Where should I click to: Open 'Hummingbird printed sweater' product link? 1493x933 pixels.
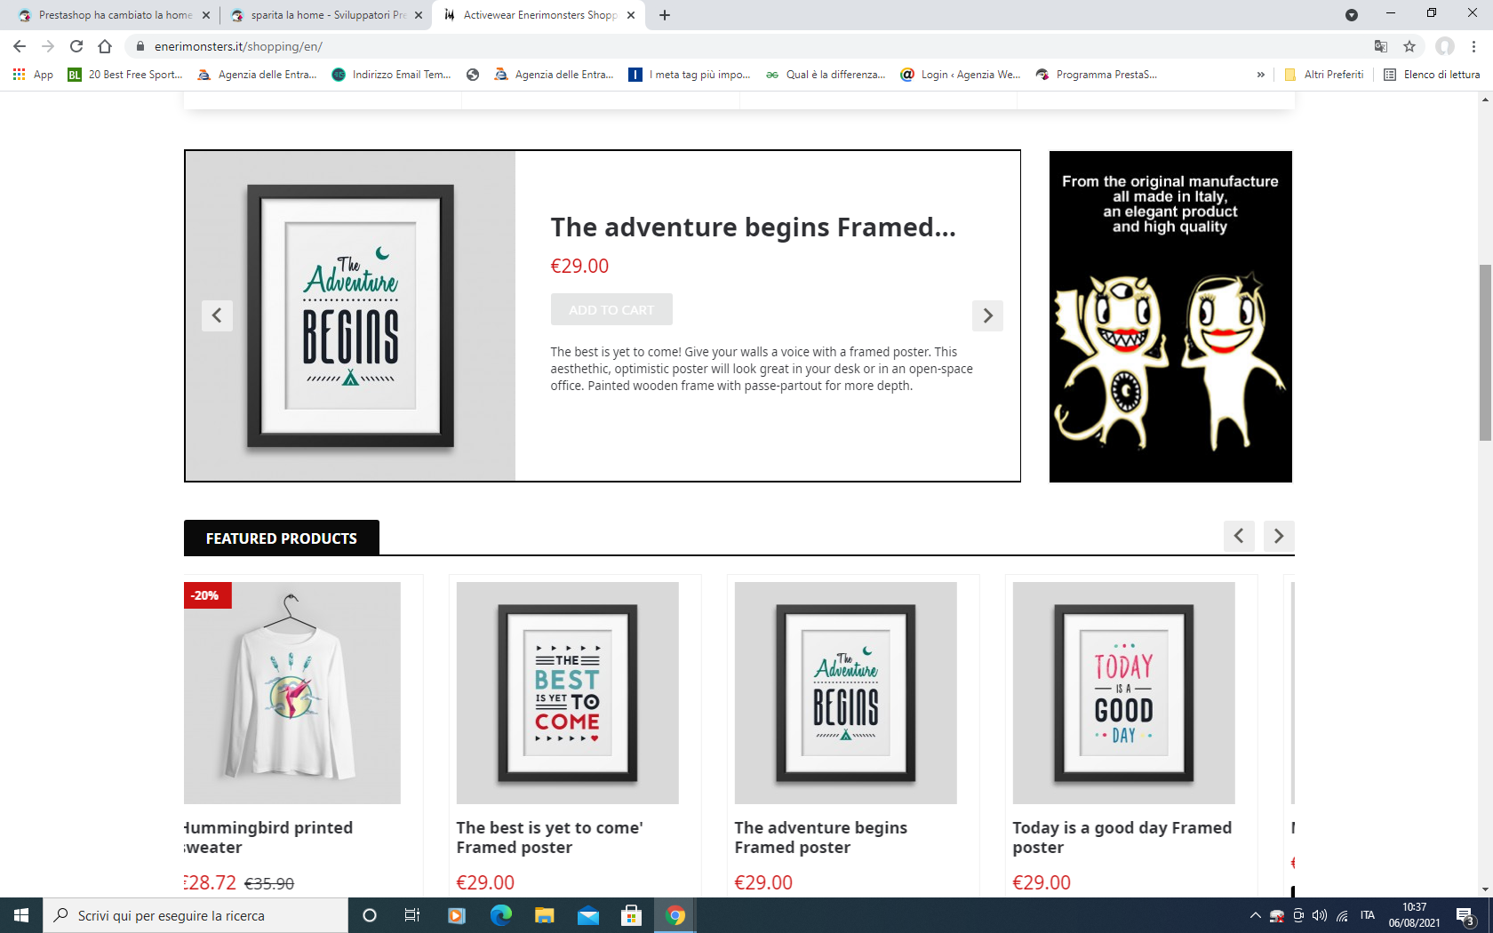click(268, 838)
